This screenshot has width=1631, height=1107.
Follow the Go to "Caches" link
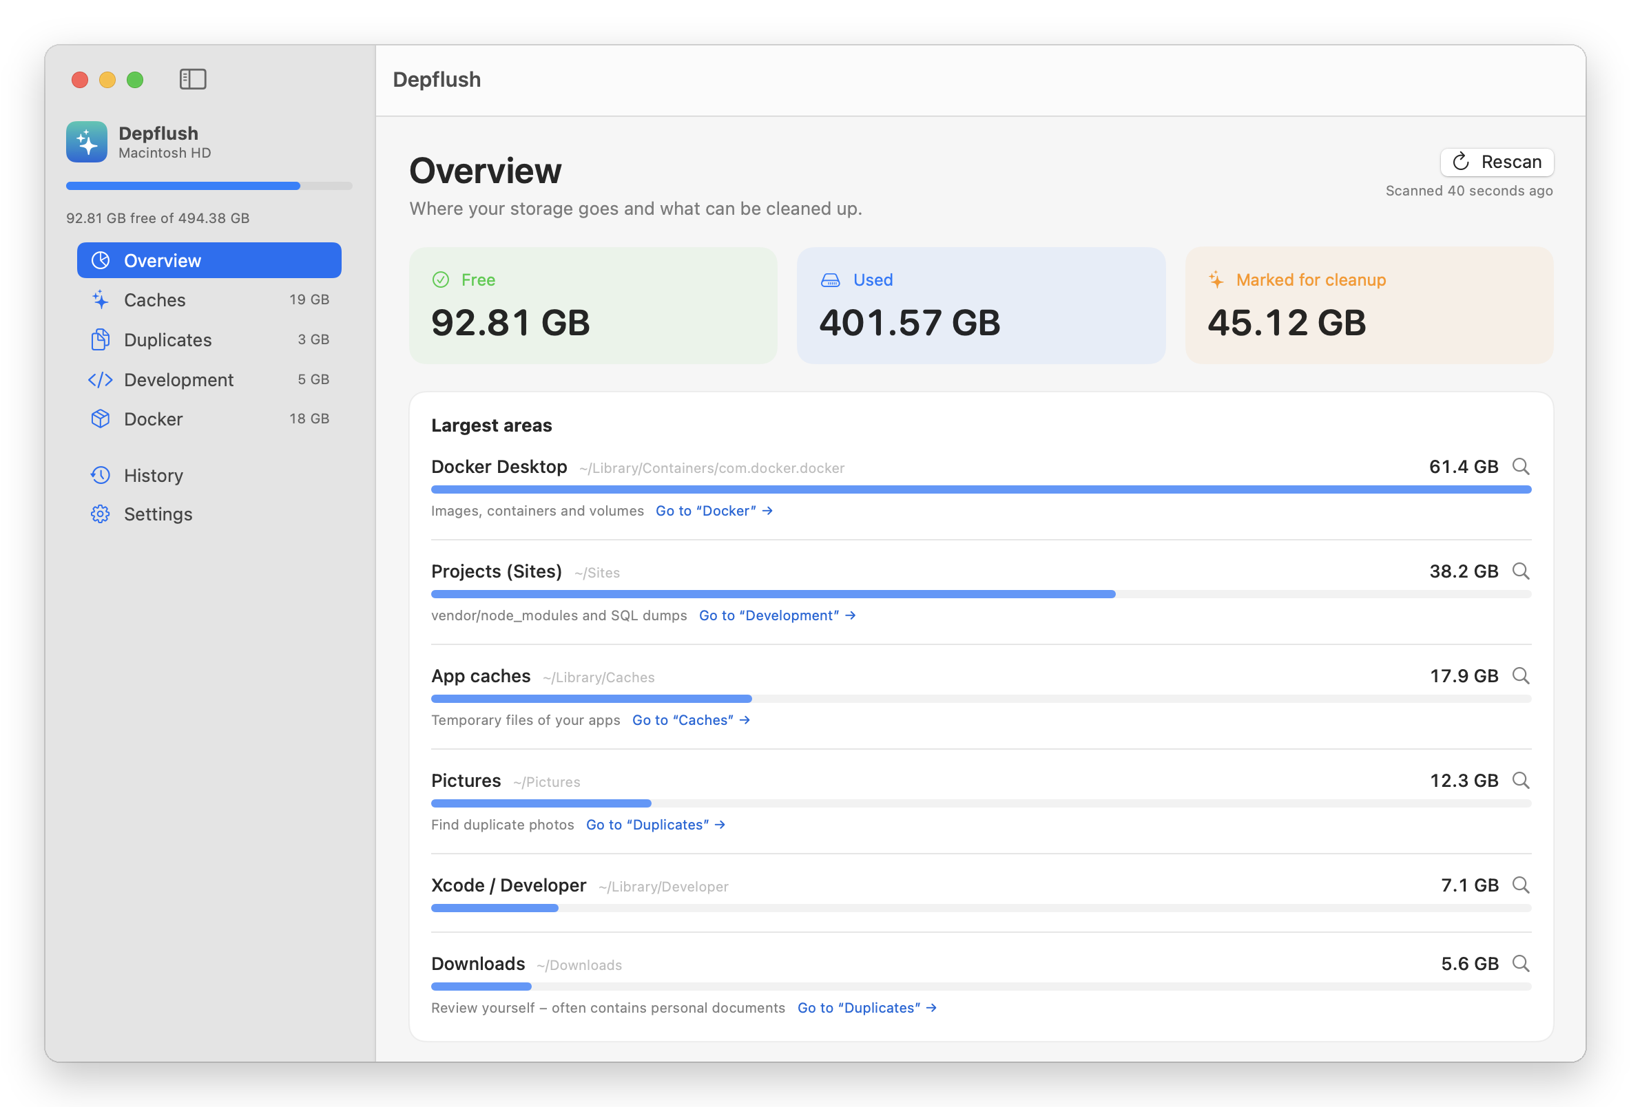(692, 720)
